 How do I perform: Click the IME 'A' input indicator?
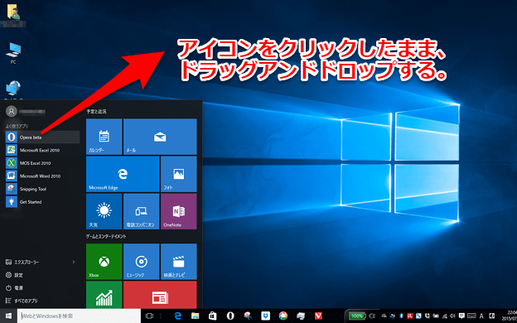(x=481, y=316)
